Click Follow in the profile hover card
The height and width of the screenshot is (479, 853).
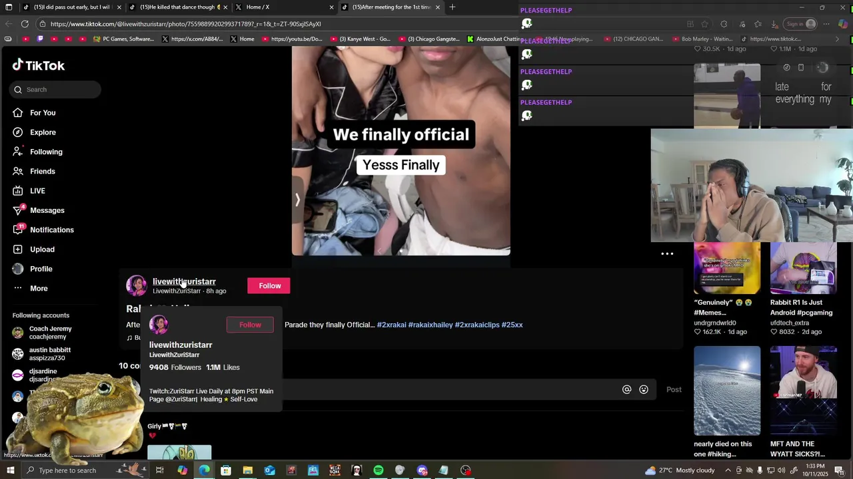coord(250,325)
